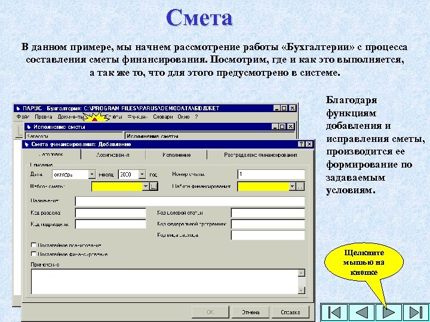Open the Файл menu

coord(23,117)
